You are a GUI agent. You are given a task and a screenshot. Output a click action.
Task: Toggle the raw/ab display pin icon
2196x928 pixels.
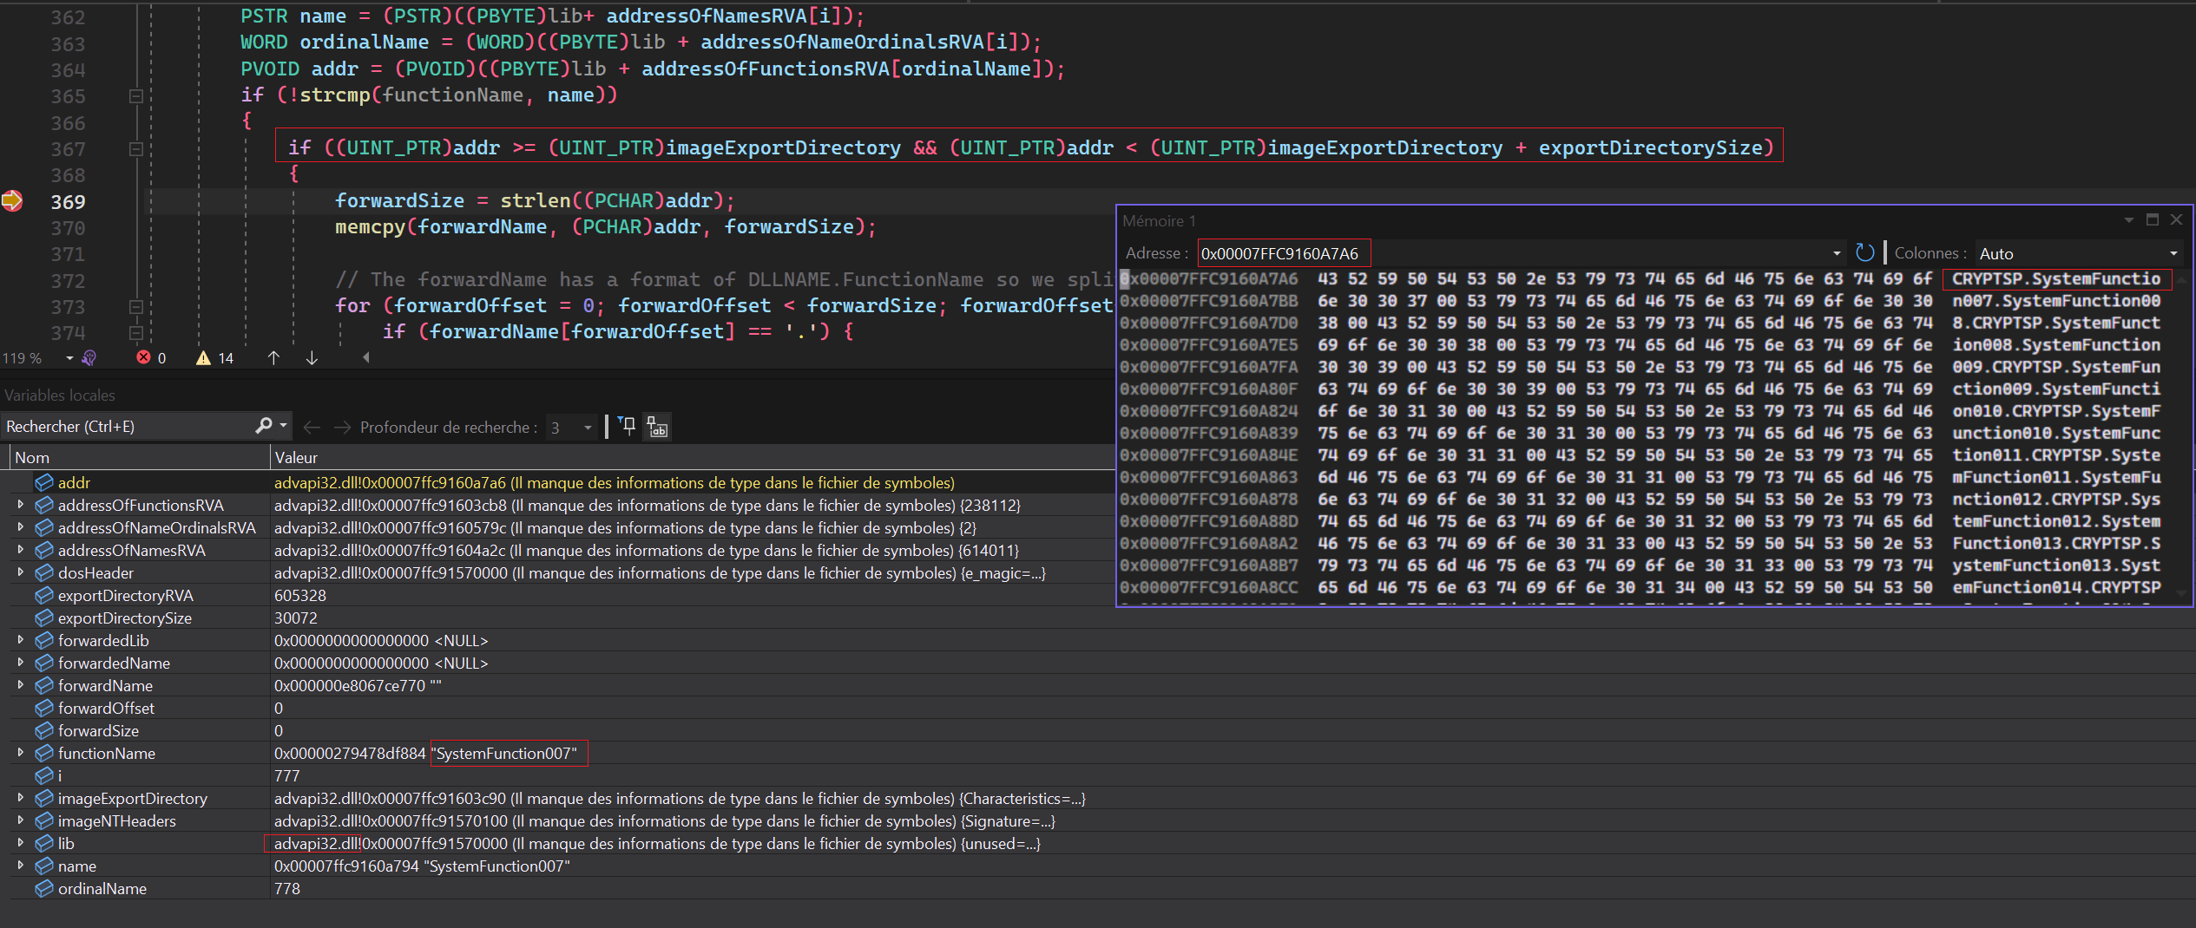pyautogui.click(x=658, y=427)
